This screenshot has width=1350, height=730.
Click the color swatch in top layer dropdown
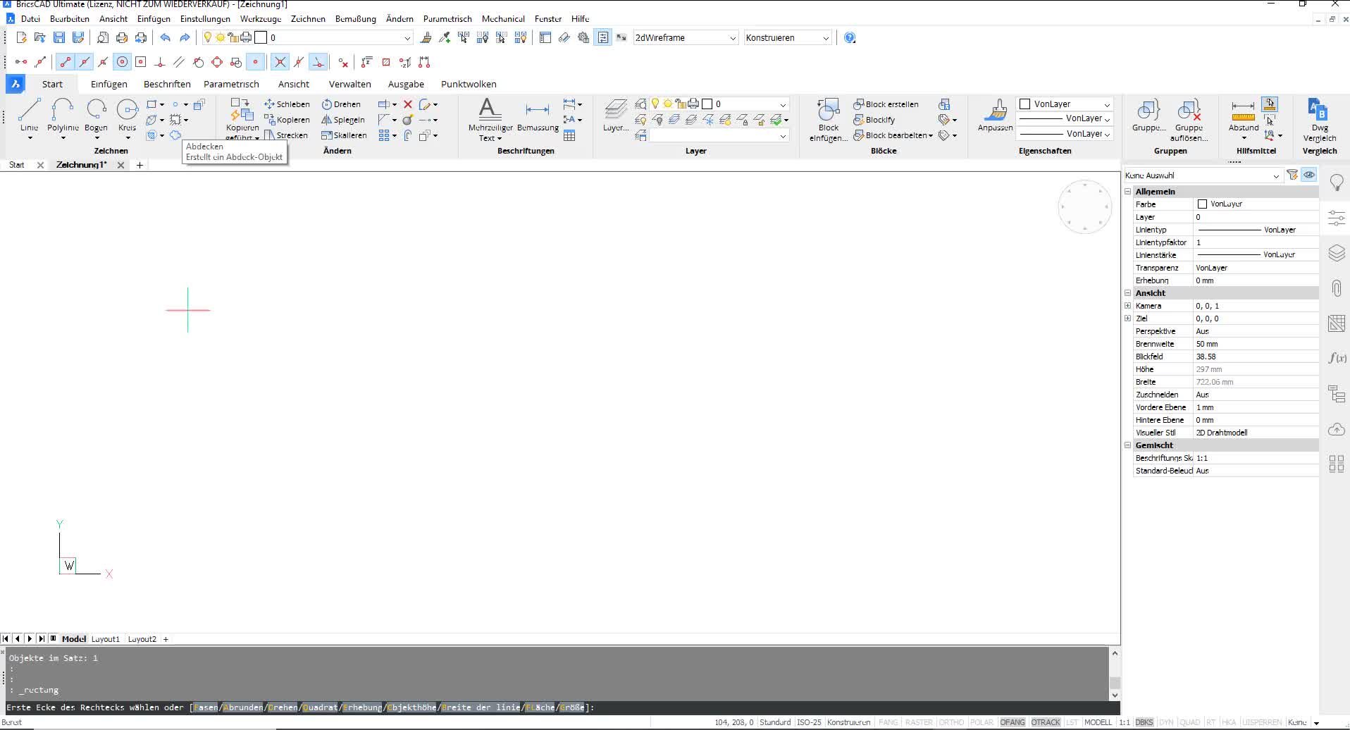click(x=261, y=38)
